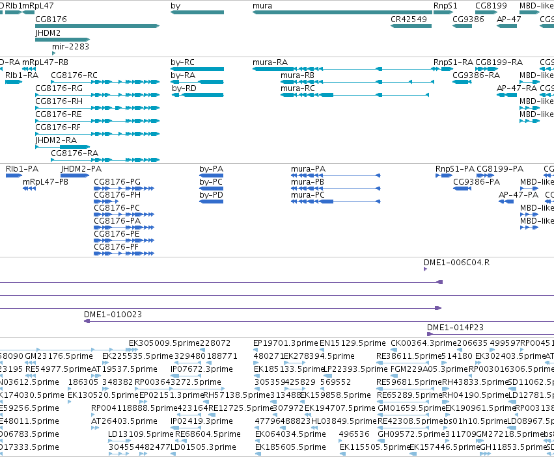This screenshot has height=457, width=554.
Task: Select protein by-PA
Action: pos(211,169)
